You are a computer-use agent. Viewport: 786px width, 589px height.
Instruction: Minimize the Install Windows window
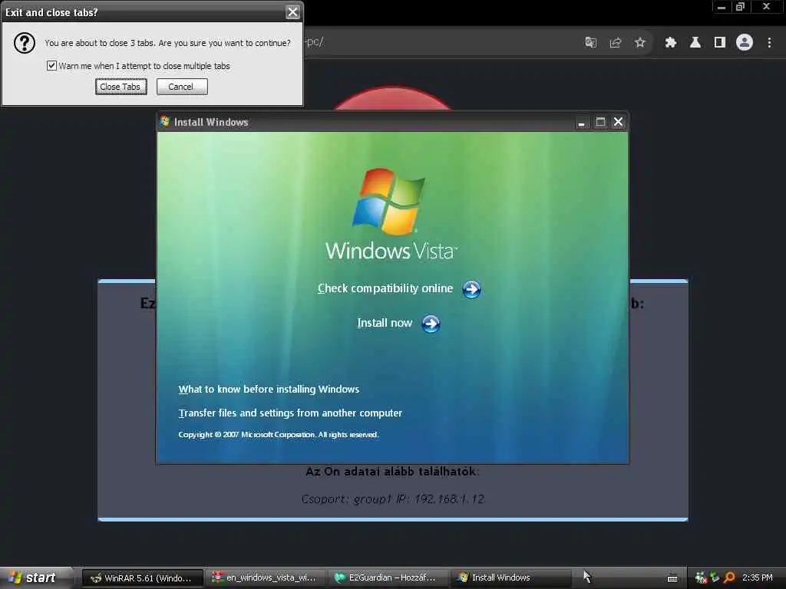[582, 122]
